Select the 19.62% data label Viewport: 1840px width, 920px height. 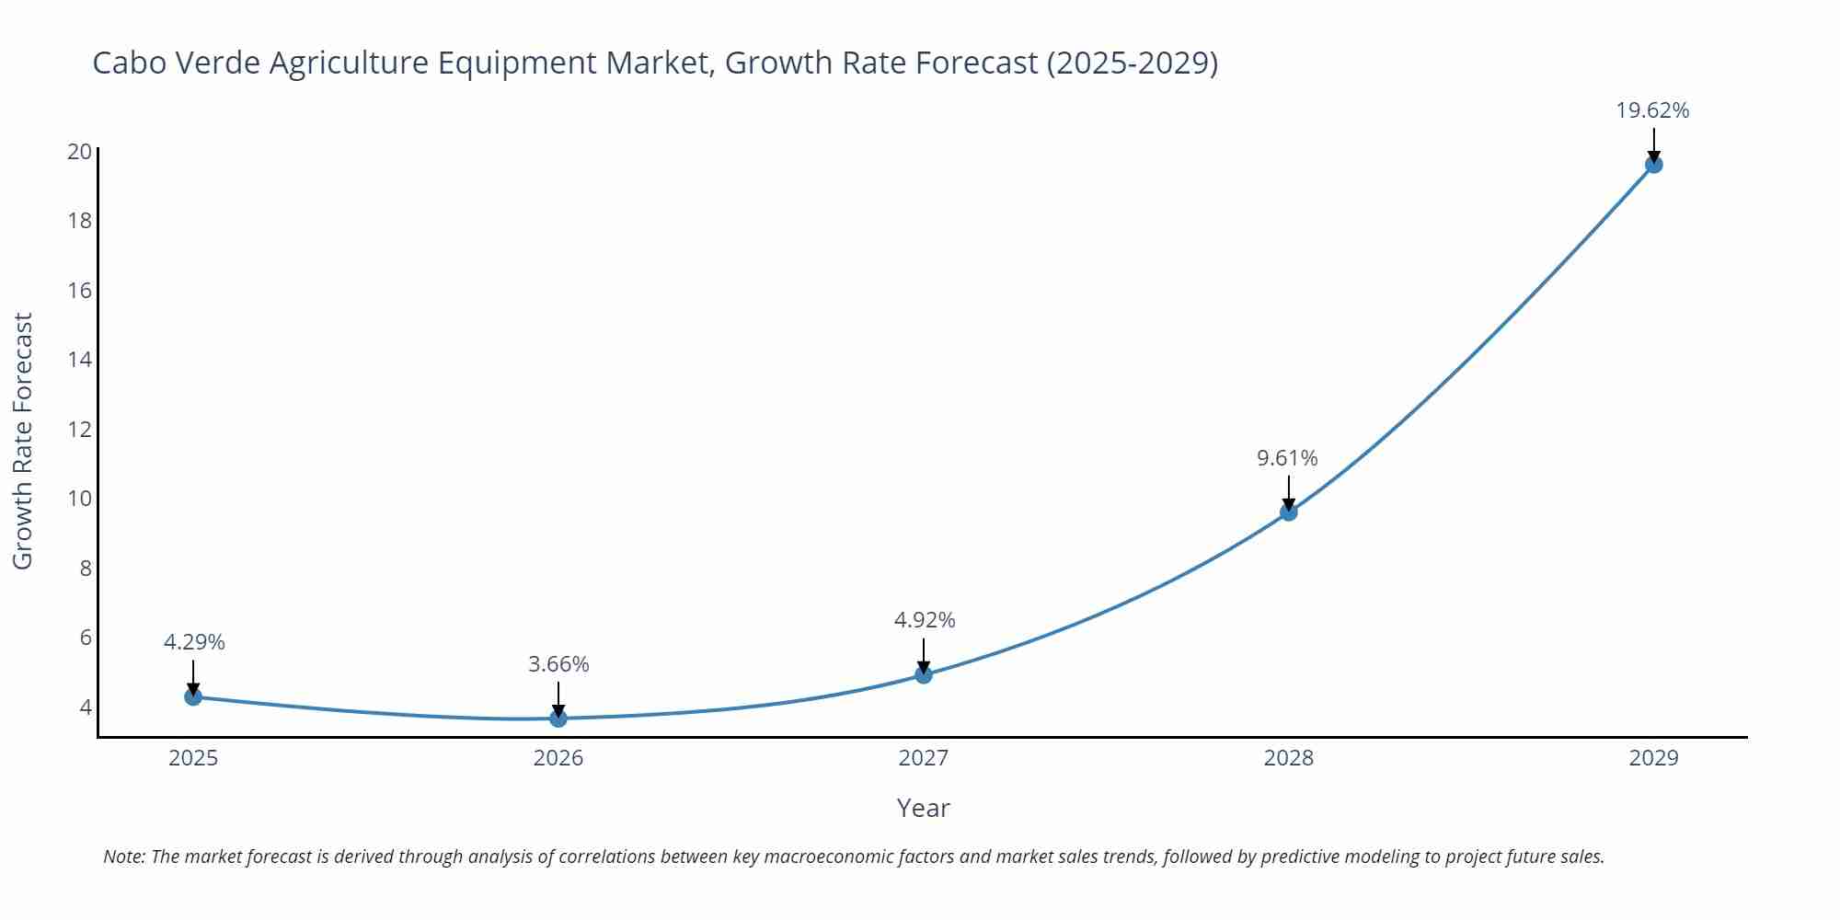[x=1653, y=110]
